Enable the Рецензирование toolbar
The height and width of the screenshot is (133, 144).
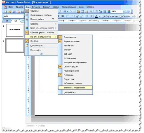click(75, 71)
